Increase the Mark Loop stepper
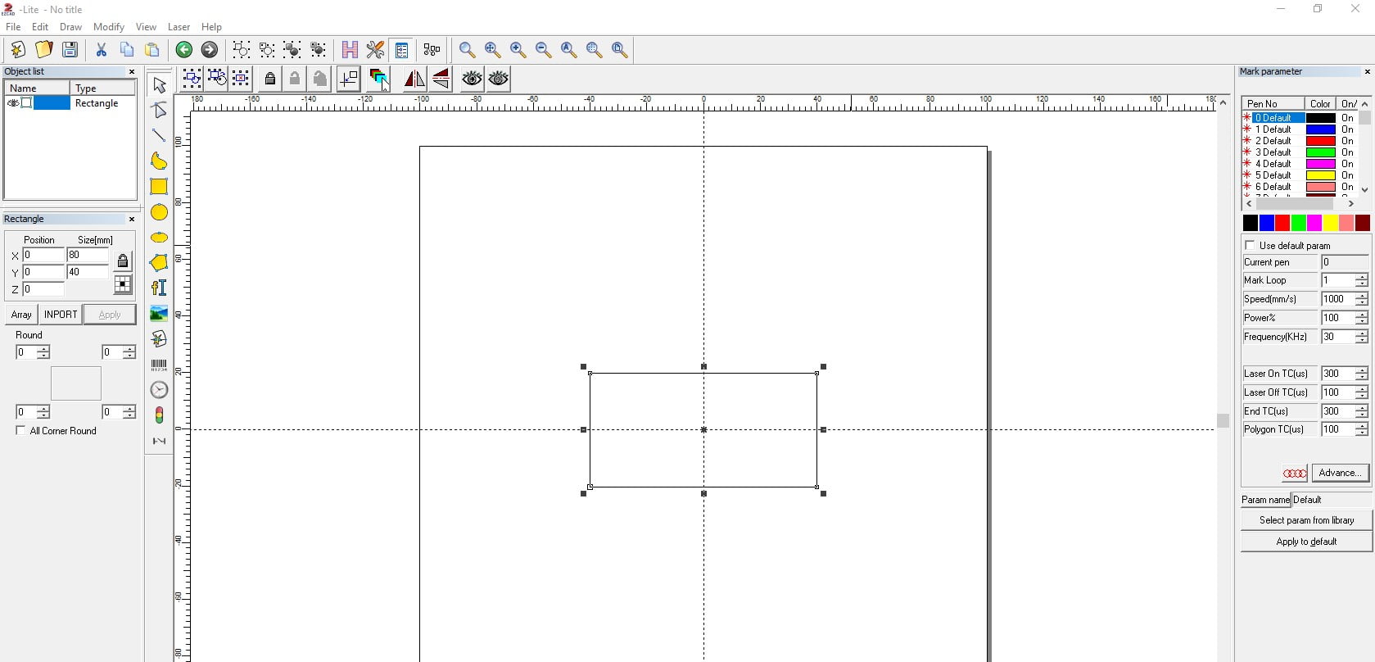This screenshot has height=662, width=1375. 1361,277
